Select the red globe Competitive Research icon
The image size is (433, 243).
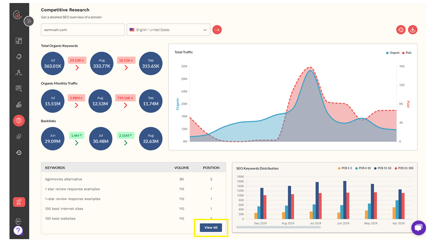point(19,121)
